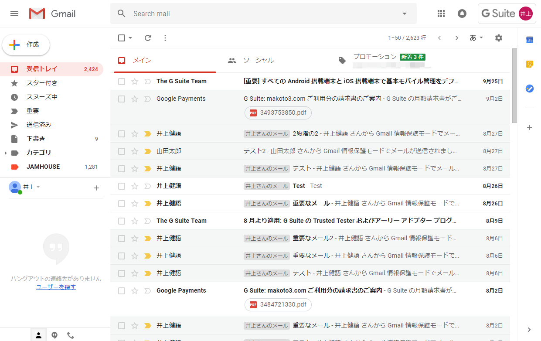Refresh the mail list
541x341 pixels.
[x=148, y=38]
